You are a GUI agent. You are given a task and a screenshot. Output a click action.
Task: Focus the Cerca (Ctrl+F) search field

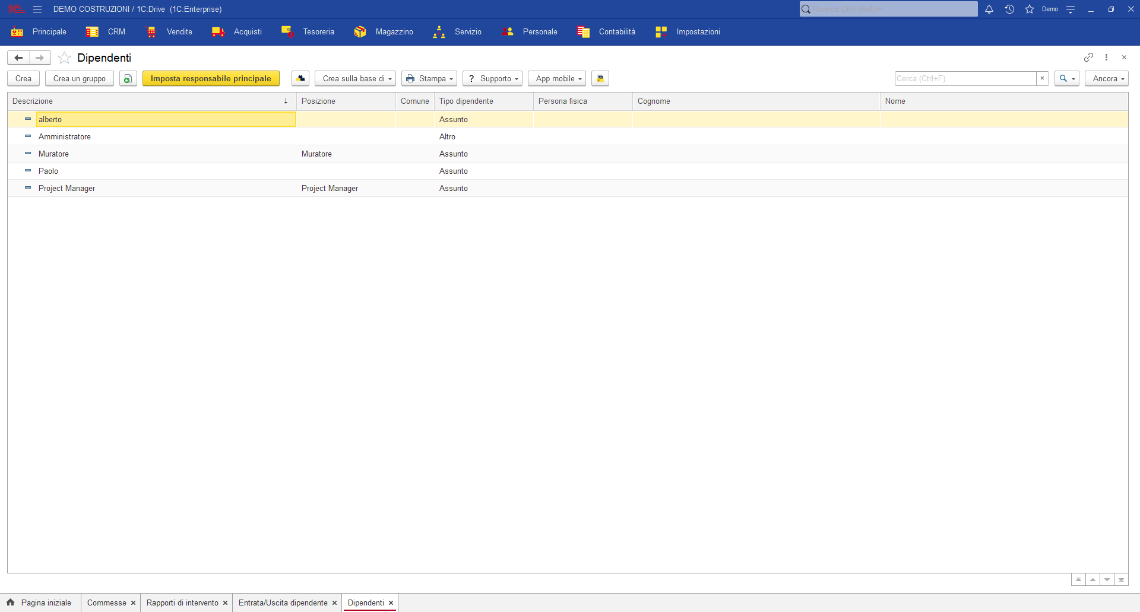pyautogui.click(x=965, y=78)
